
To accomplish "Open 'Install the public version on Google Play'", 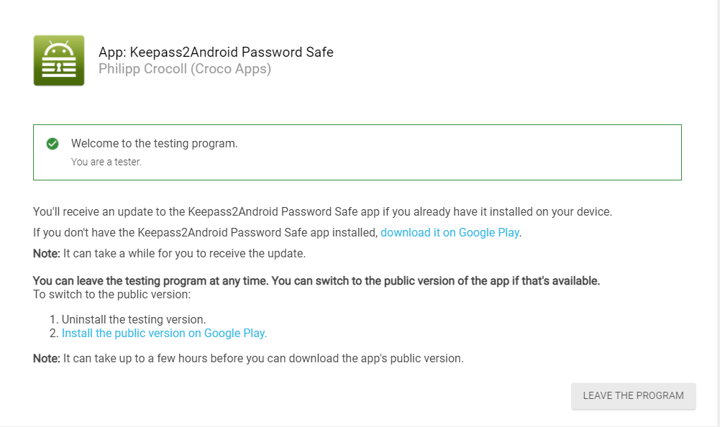I will tap(164, 333).
